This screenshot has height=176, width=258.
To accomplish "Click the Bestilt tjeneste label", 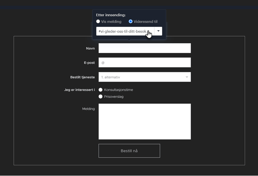I will [82, 77].
